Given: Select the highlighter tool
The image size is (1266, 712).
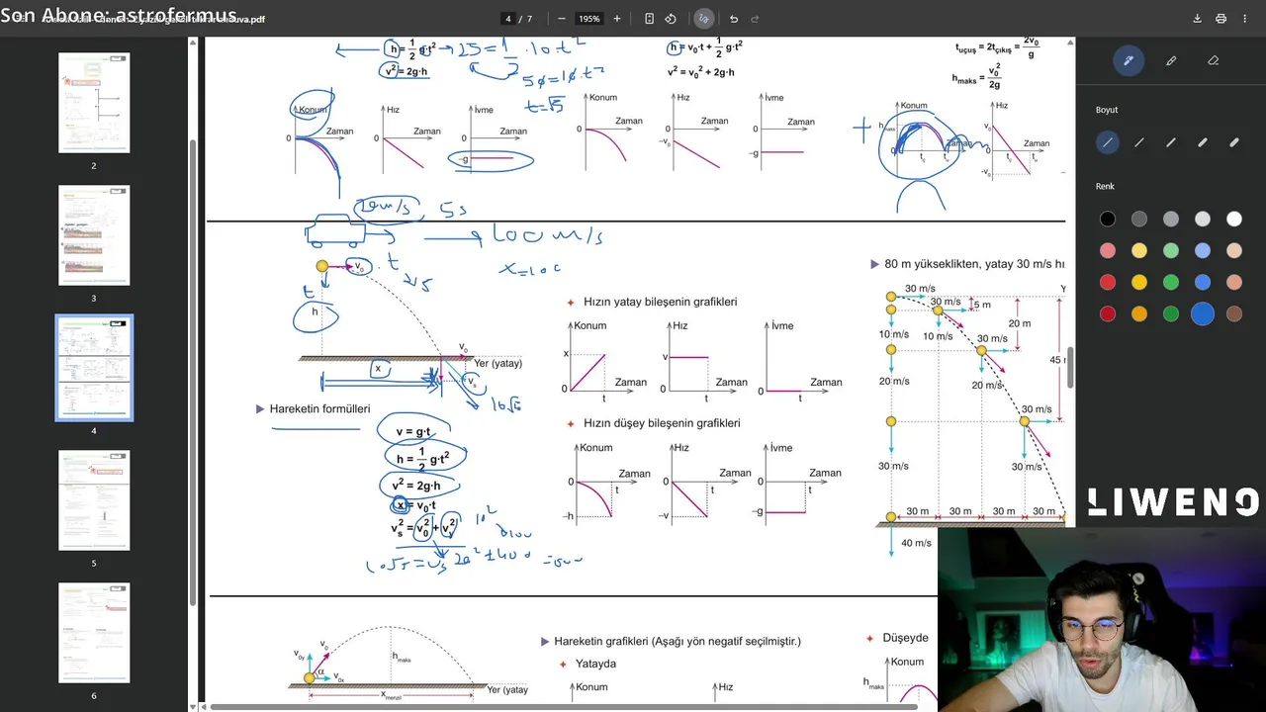Looking at the screenshot, I should coord(1171,60).
